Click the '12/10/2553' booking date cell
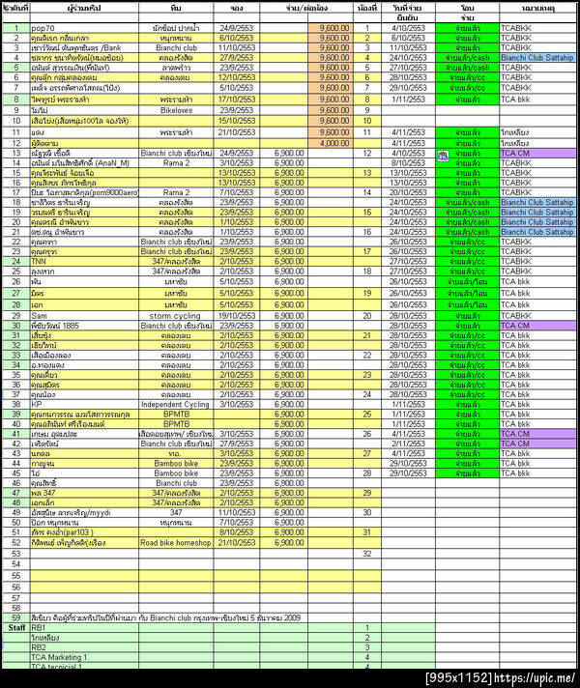Image resolution: width=580 pixels, height=688 pixels. [237, 77]
